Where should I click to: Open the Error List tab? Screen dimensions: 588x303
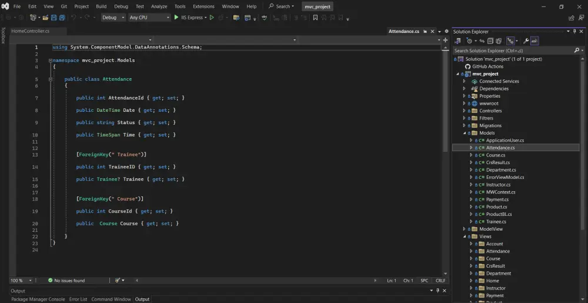[x=78, y=299]
